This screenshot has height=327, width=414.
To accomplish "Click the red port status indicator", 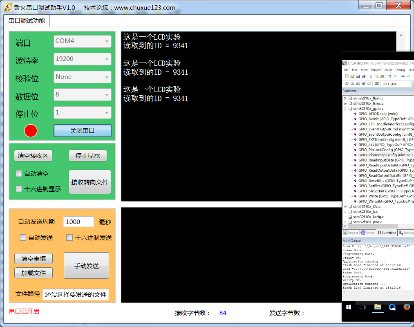I will (x=31, y=131).
